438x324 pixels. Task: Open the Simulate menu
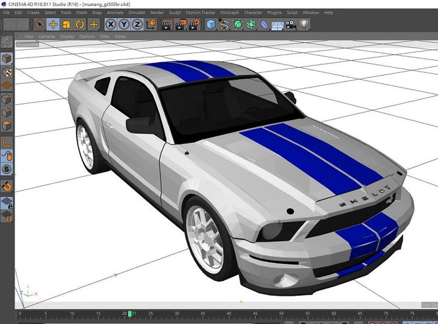(x=137, y=12)
